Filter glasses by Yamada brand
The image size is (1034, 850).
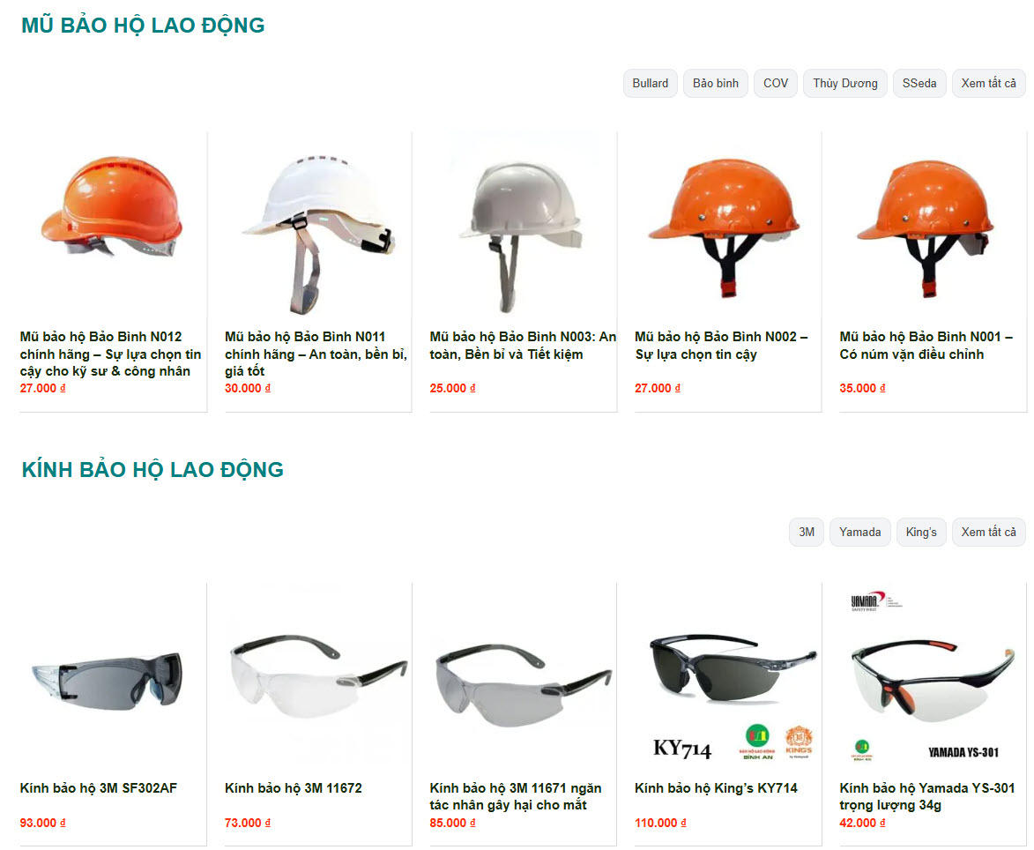(x=860, y=533)
